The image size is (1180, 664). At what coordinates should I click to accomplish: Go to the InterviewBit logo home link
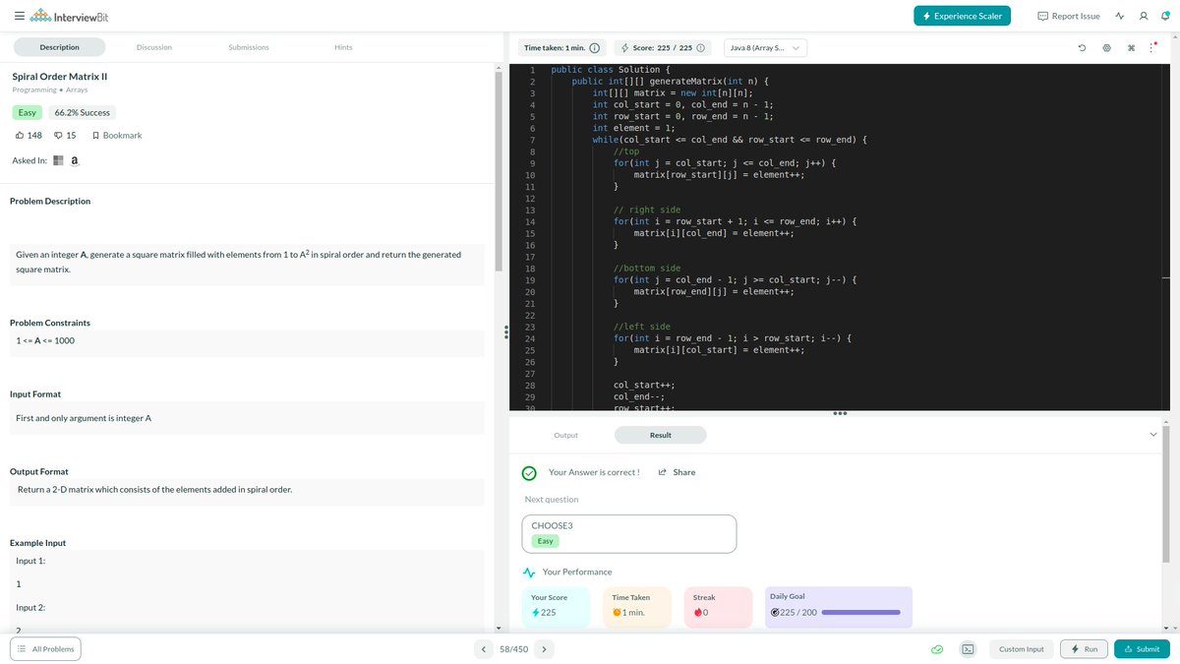coord(69,16)
